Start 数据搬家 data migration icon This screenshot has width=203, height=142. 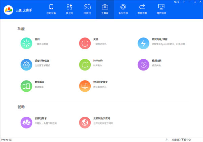click(x=26, y=86)
